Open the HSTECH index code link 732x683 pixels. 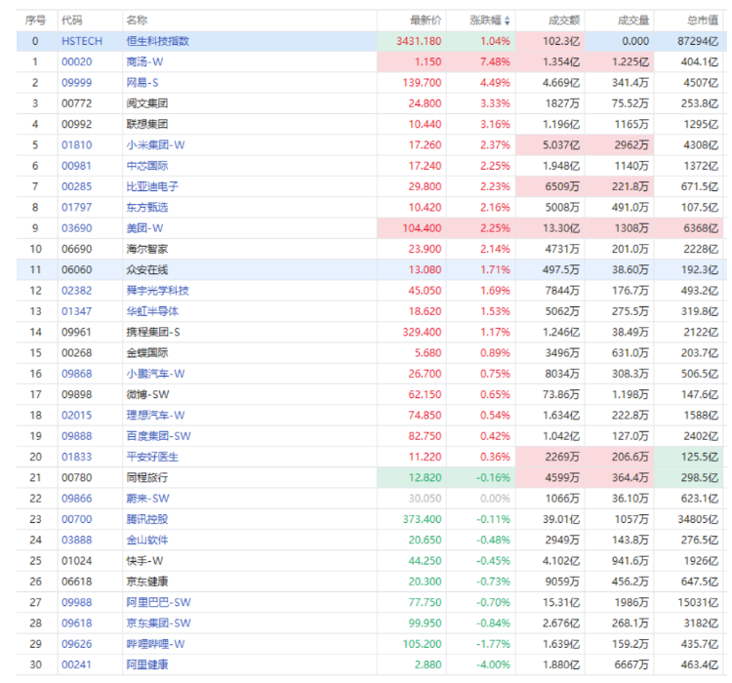coord(82,41)
